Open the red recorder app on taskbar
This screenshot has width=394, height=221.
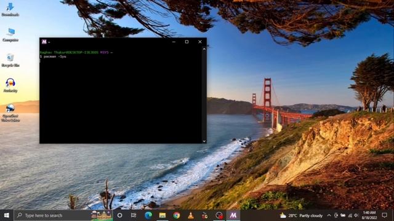205,215
